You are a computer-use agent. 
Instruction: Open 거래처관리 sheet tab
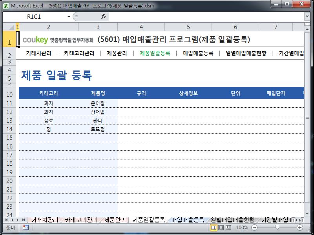pyautogui.click(x=44, y=220)
